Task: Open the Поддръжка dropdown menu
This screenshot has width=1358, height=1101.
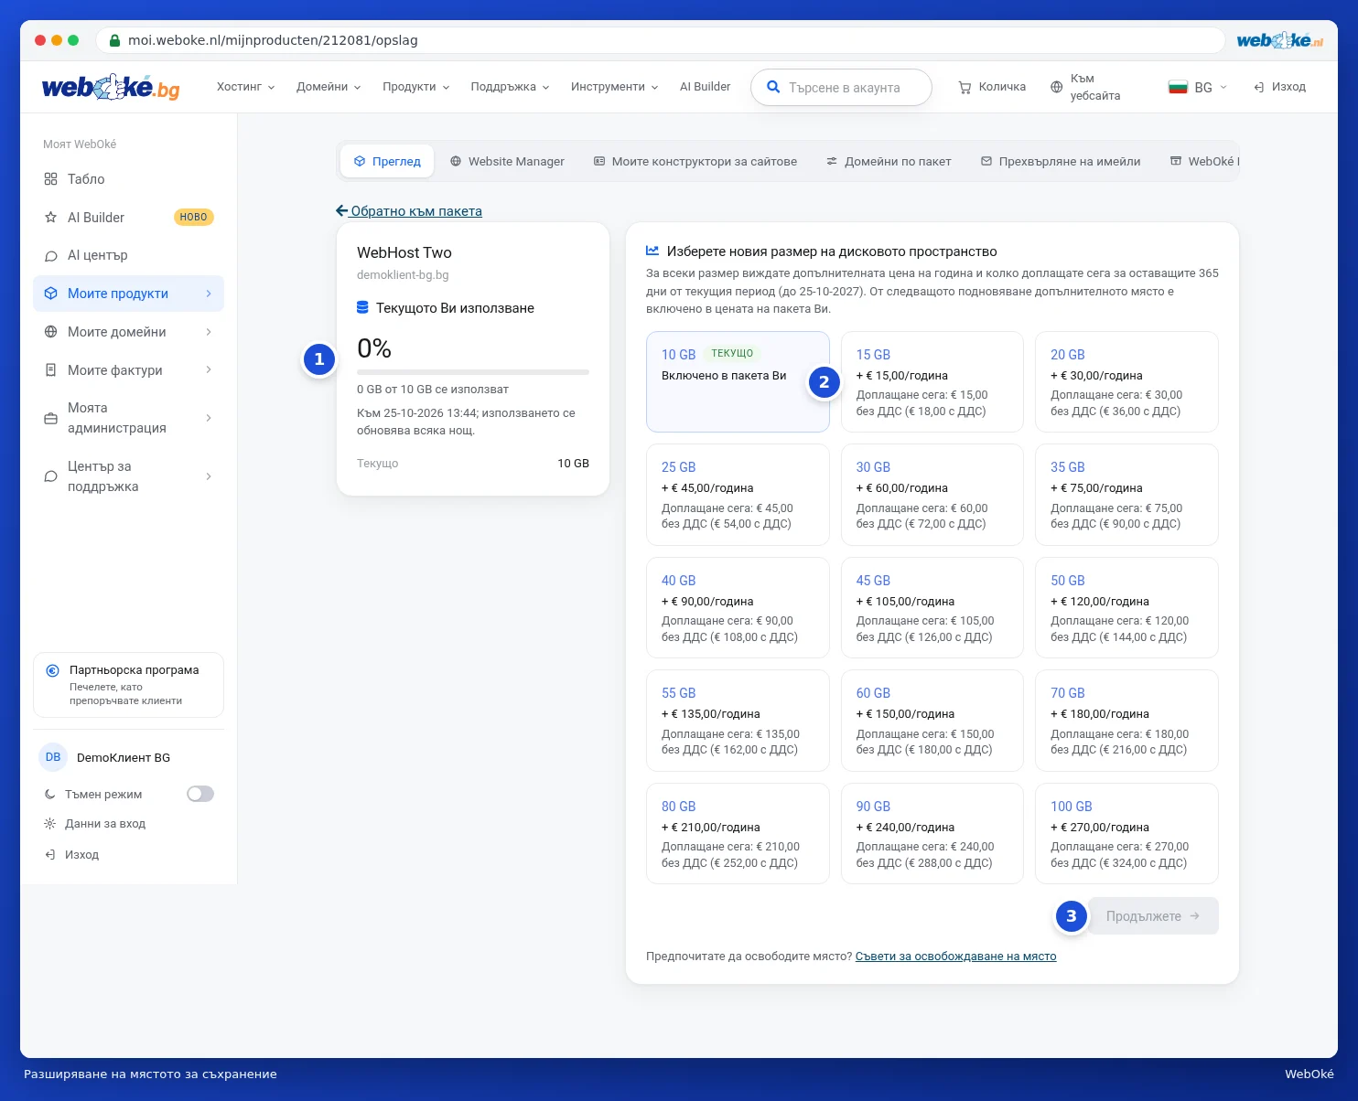Action: click(510, 87)
